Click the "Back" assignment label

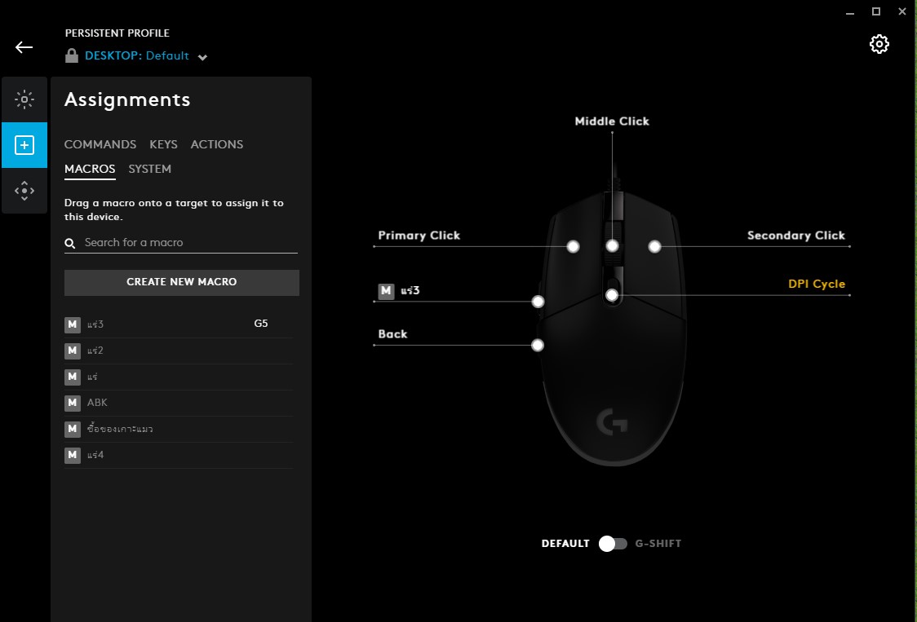[x=392, y=334]
